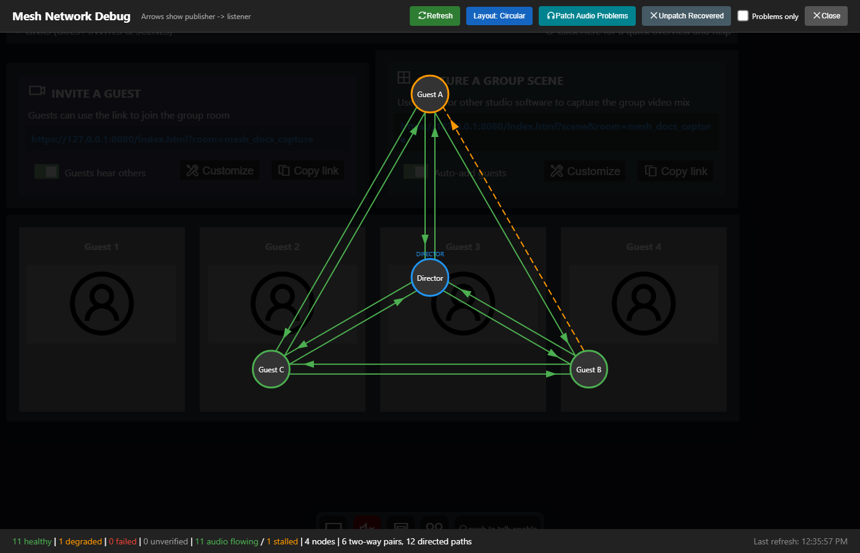Toggle the dimmed Auto-add guests switch

click(415, 171)
